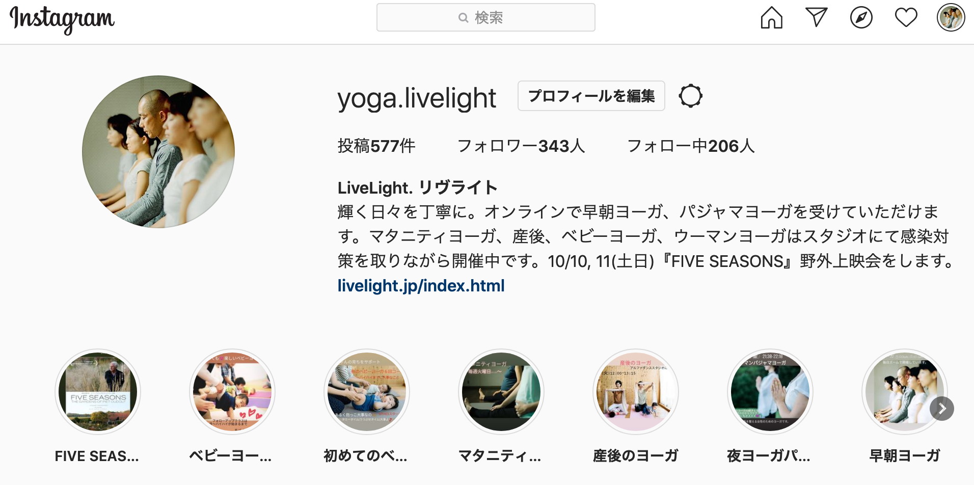Open FIVE SEAS... highlight
974x485 pixels.
[97, 406]
